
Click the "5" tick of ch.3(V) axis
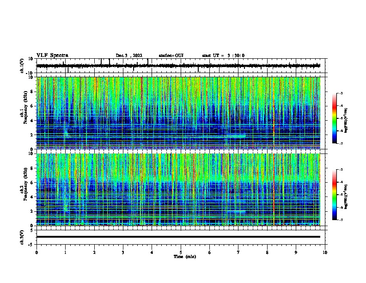click(32, 230)
